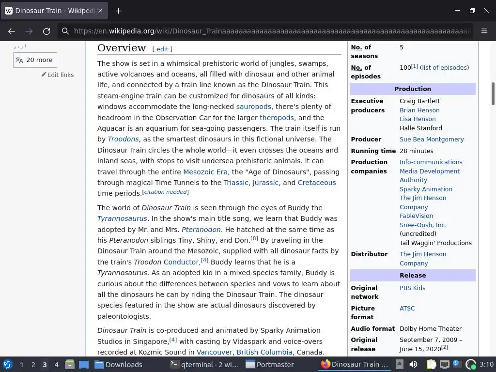Click the page vertical scrollbar handle
The height and width of the screenshot is (372, 496).
tap(493, 93)
